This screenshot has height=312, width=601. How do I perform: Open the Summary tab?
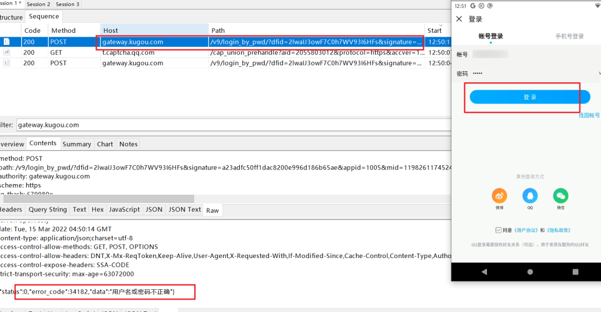point(77,144)
